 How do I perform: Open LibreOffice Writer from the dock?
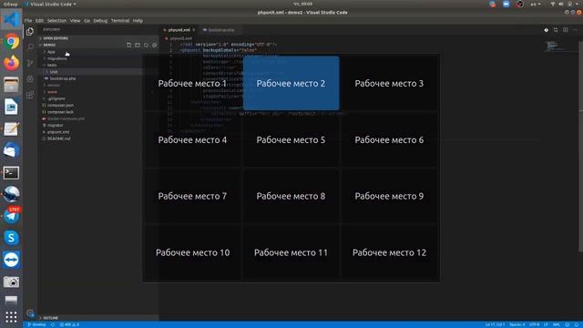point(11,108)
